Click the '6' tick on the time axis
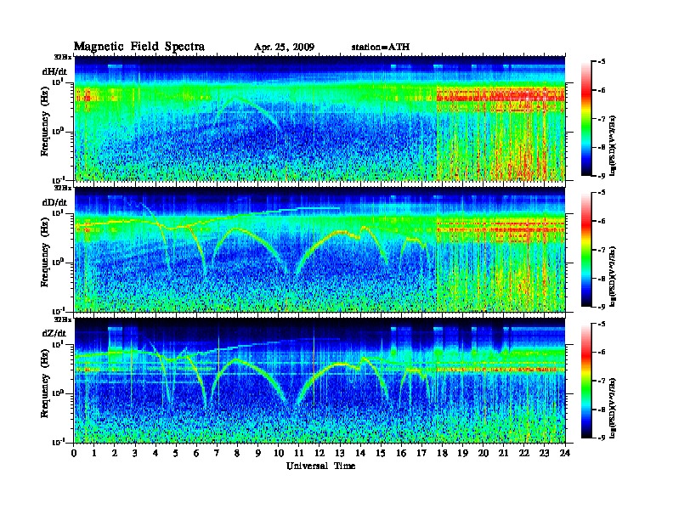This screenshot has width=673, height=520. point(196,453)
